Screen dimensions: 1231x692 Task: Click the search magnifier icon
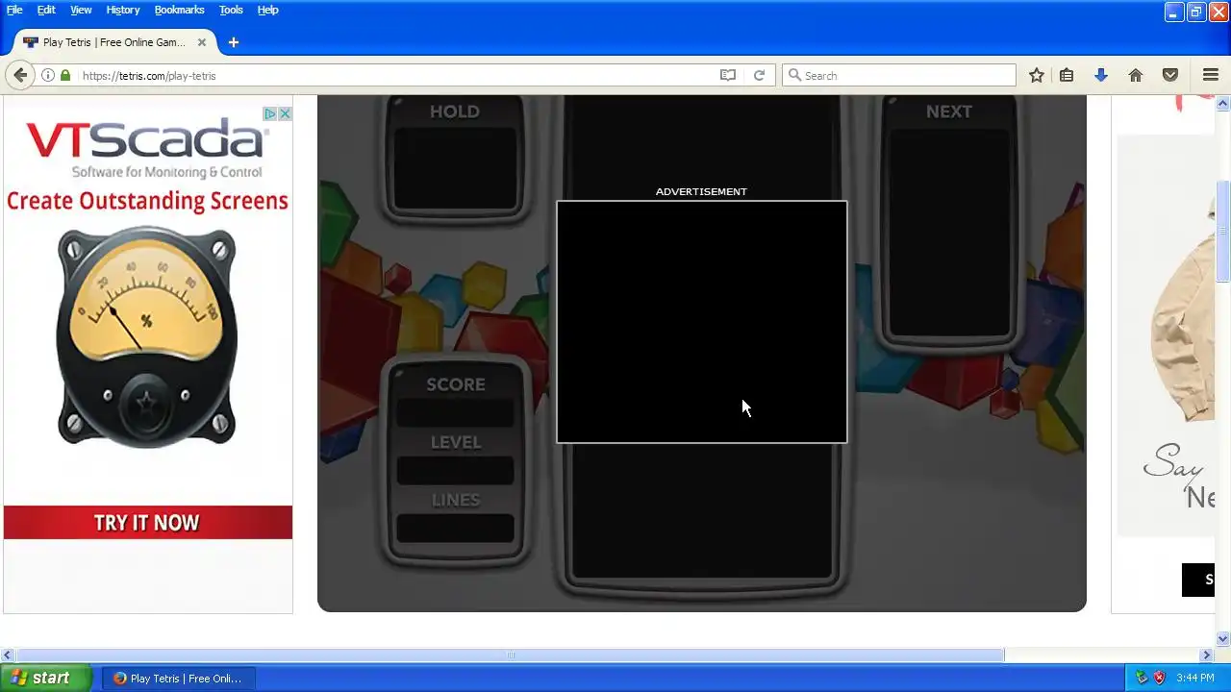pos(794,75)
